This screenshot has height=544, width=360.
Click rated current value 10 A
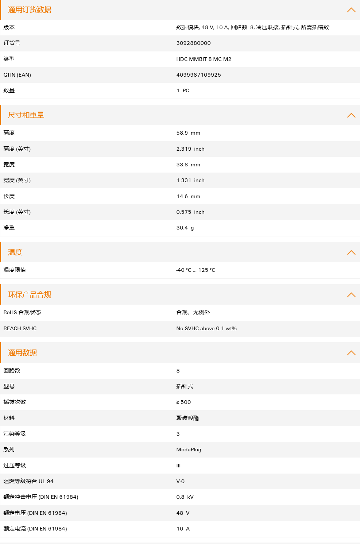click(183, 529)
